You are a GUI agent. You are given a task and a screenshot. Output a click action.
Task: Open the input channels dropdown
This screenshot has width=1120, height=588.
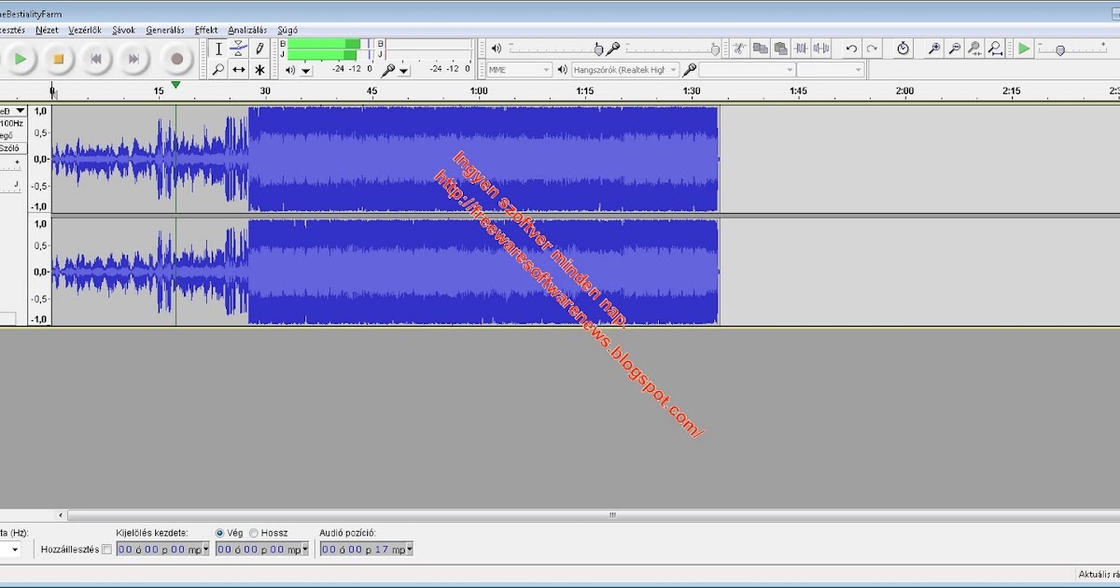832,70
